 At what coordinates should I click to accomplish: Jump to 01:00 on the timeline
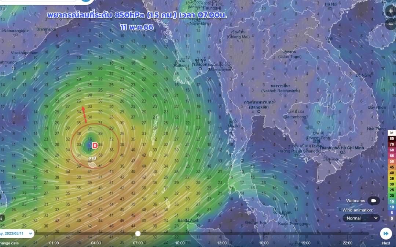(54, 243)
